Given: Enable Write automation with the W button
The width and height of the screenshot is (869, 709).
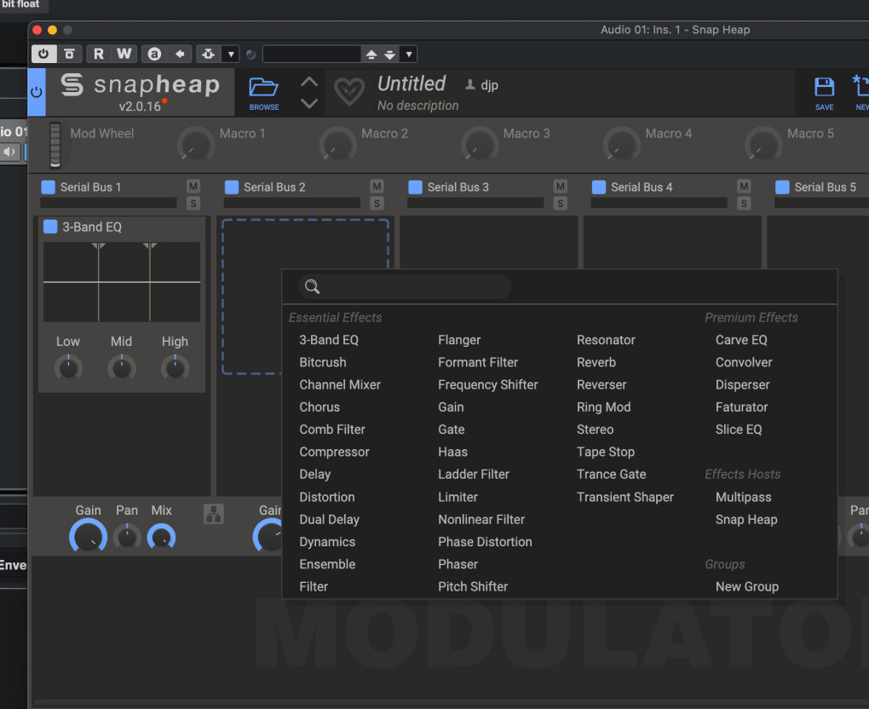Looking at the screenshot, I should [x=124, y=54].
